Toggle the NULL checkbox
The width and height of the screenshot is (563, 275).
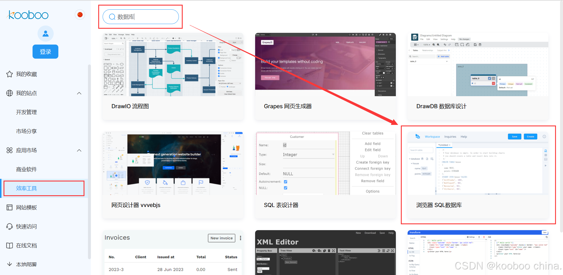[x=286, y=188]
